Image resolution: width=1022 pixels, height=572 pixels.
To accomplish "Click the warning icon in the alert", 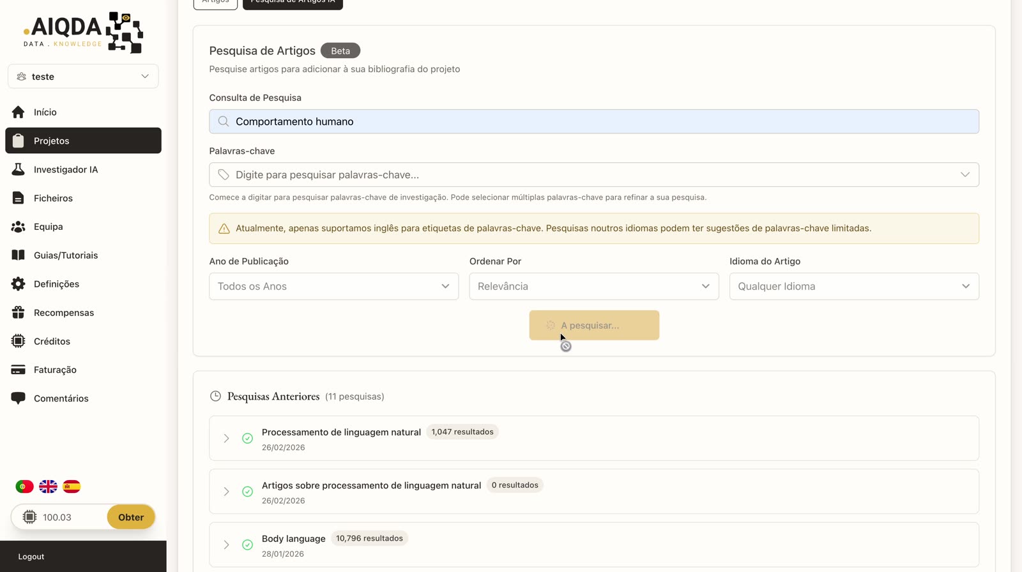I will click(224, 229).
